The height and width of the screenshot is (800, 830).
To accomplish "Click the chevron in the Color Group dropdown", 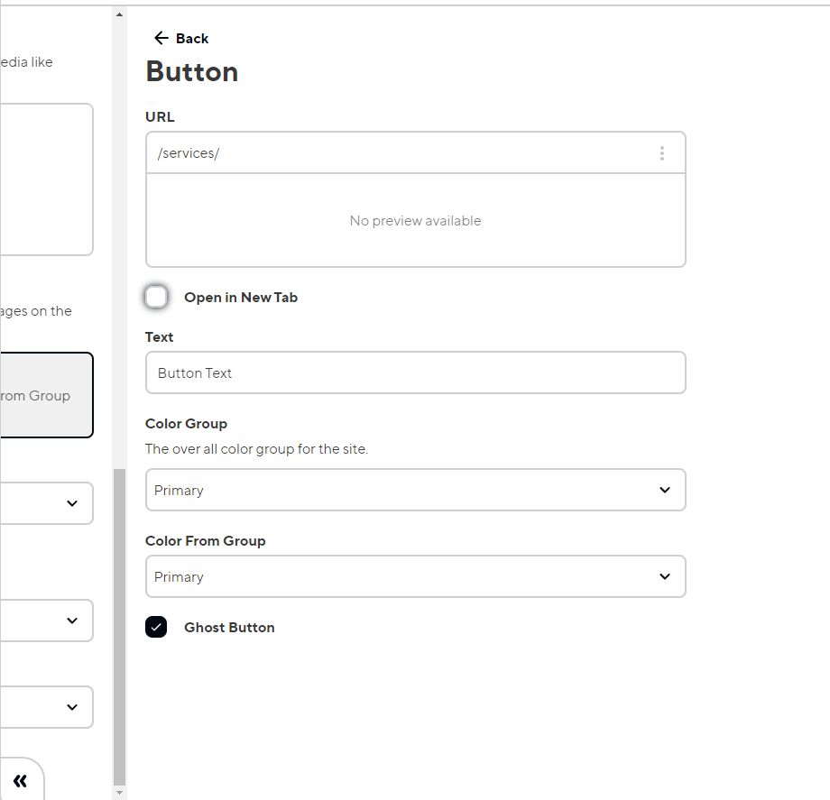I will 665,490.
